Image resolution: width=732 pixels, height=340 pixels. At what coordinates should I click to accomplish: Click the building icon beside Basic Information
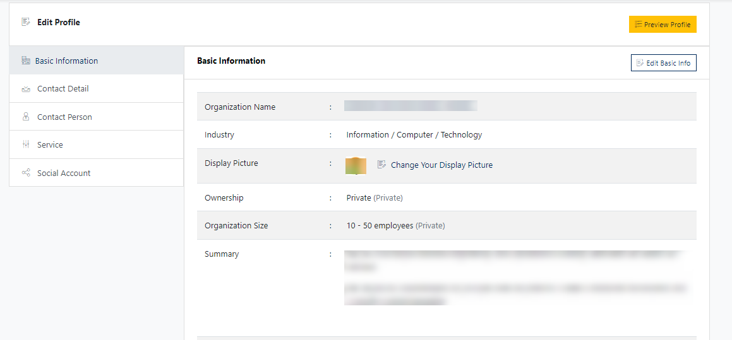[x=26, y=61]
